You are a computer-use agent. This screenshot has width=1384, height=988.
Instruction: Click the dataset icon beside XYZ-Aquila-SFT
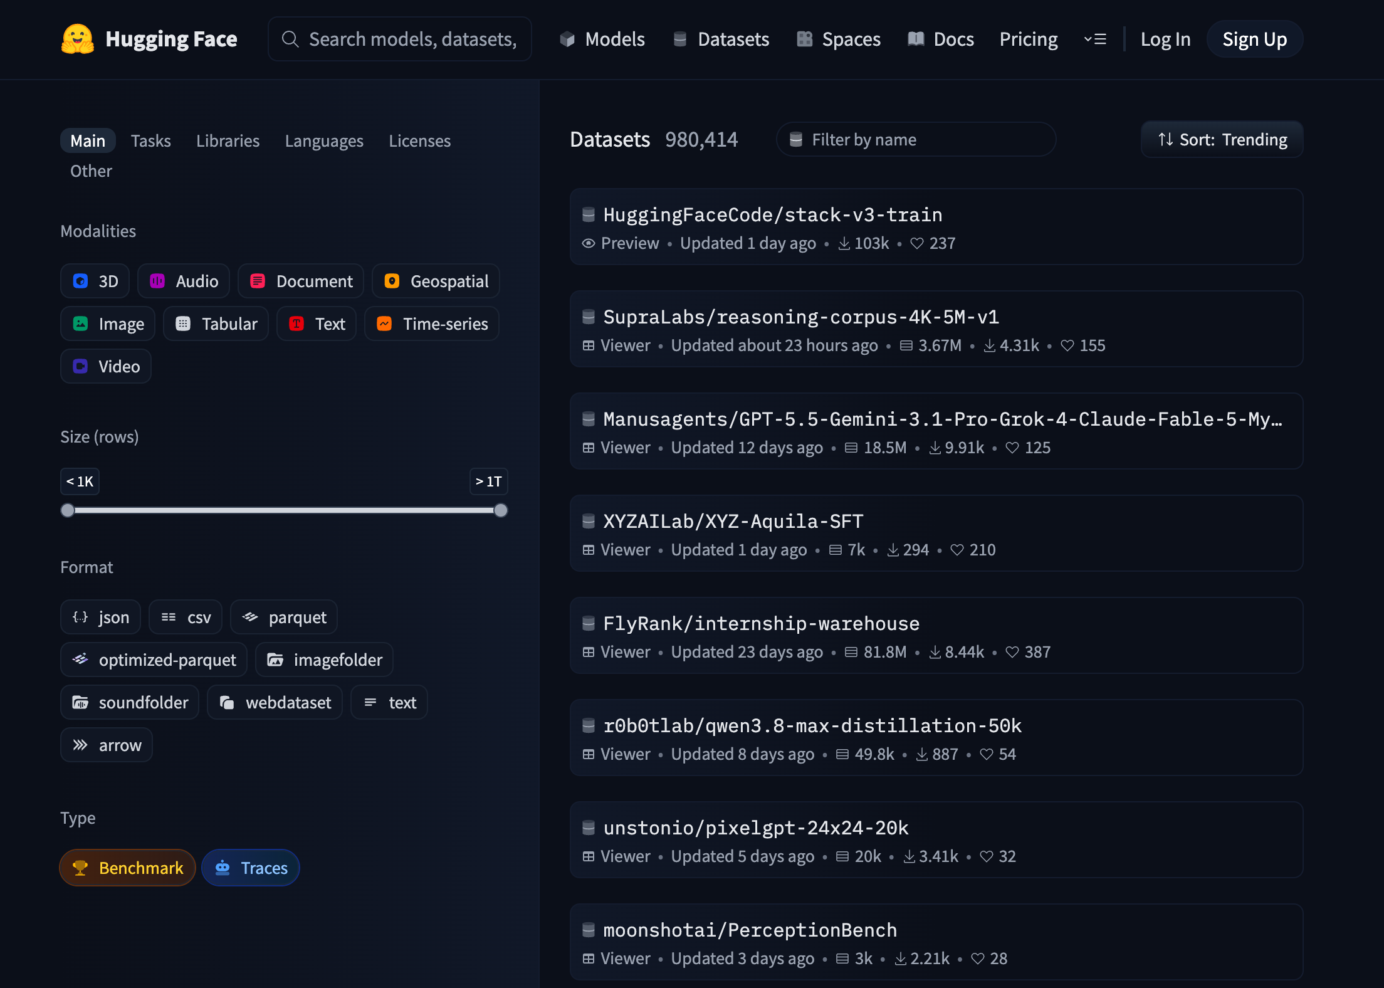[x=589, y=521]
